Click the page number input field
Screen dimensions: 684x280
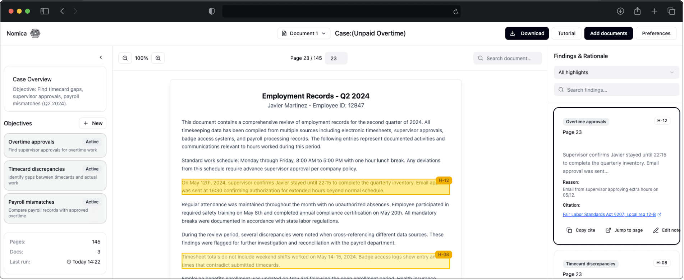336,58
